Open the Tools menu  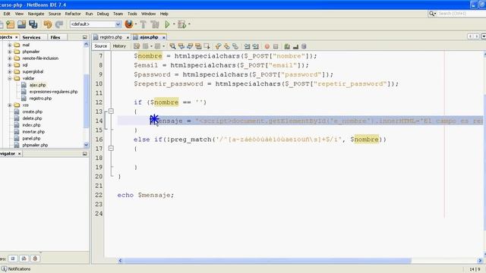tap(132, 14)
